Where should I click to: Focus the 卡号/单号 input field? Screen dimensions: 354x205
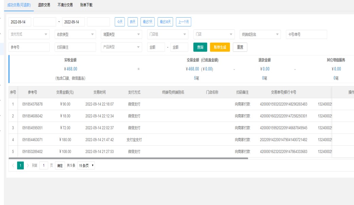[x=306, y=34]
